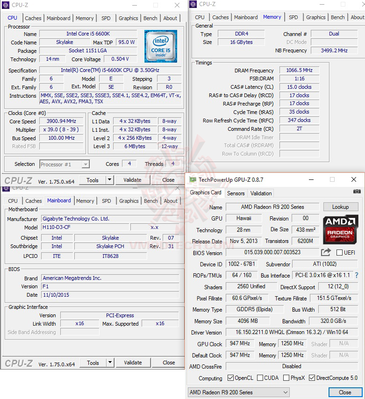The width and height of the screenshot is (365, 399).
Task: Click the Multiplier value x 39.0 (8 - 39)
Action: click(x=61, y=129)
